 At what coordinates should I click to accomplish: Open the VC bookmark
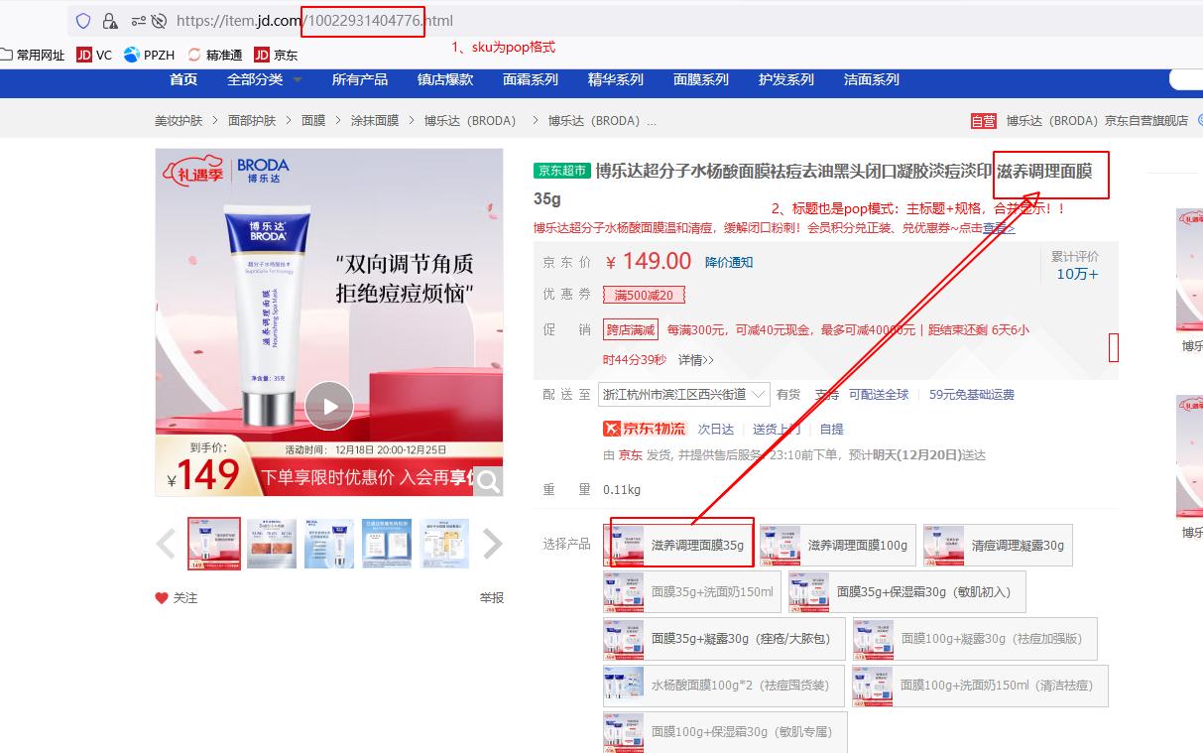click(94, 56)
